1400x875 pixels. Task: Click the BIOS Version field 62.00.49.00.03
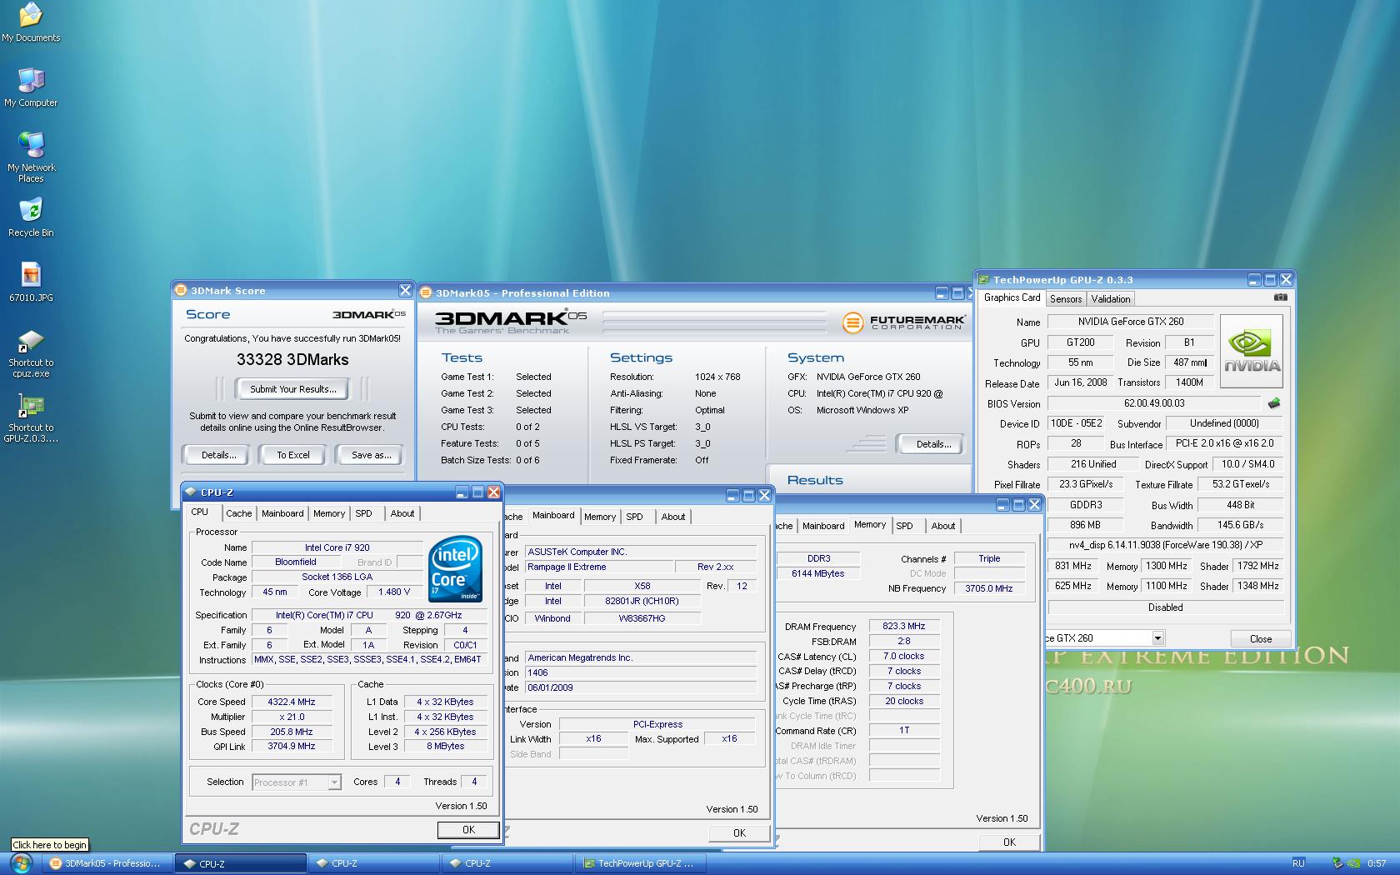coord(1154,403)
